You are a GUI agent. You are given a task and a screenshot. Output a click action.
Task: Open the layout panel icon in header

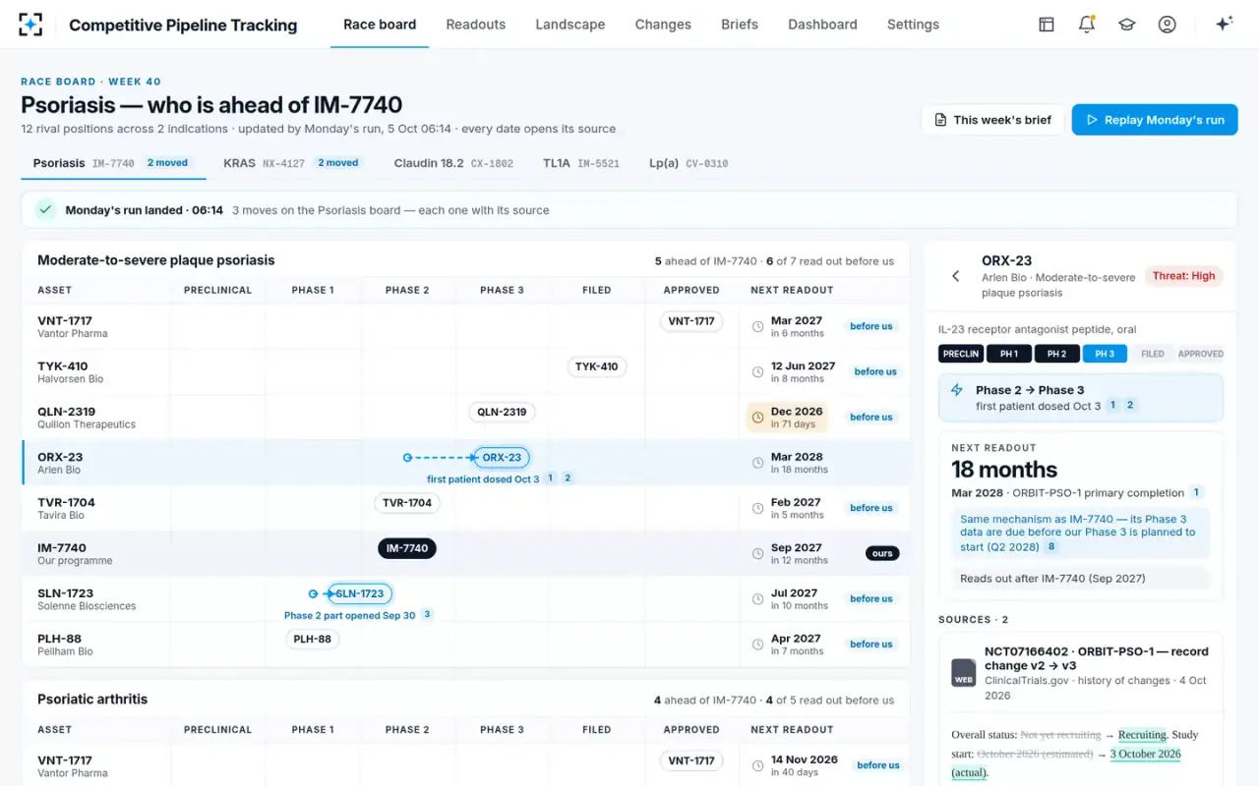1047,25
